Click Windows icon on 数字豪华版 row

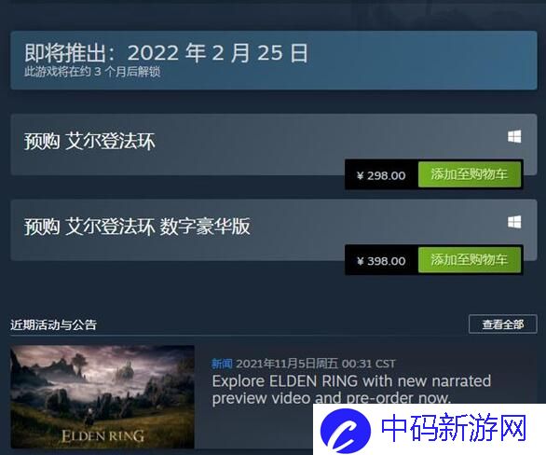514,222
